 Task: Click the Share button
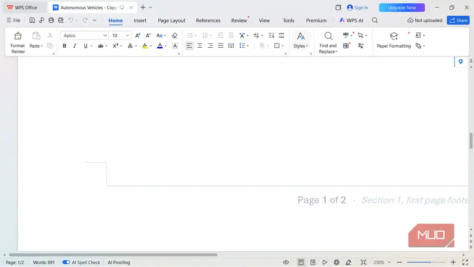[458, 20]
